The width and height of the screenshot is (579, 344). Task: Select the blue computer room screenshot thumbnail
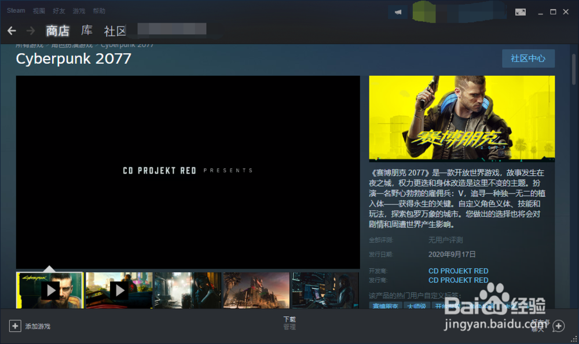pos(325,290)
